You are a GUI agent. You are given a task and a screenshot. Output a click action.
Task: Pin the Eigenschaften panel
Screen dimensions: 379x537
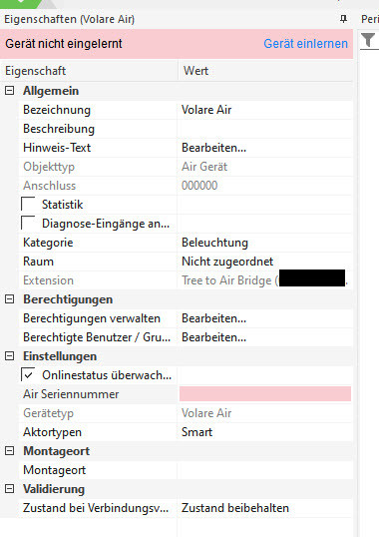click(343, 19)
